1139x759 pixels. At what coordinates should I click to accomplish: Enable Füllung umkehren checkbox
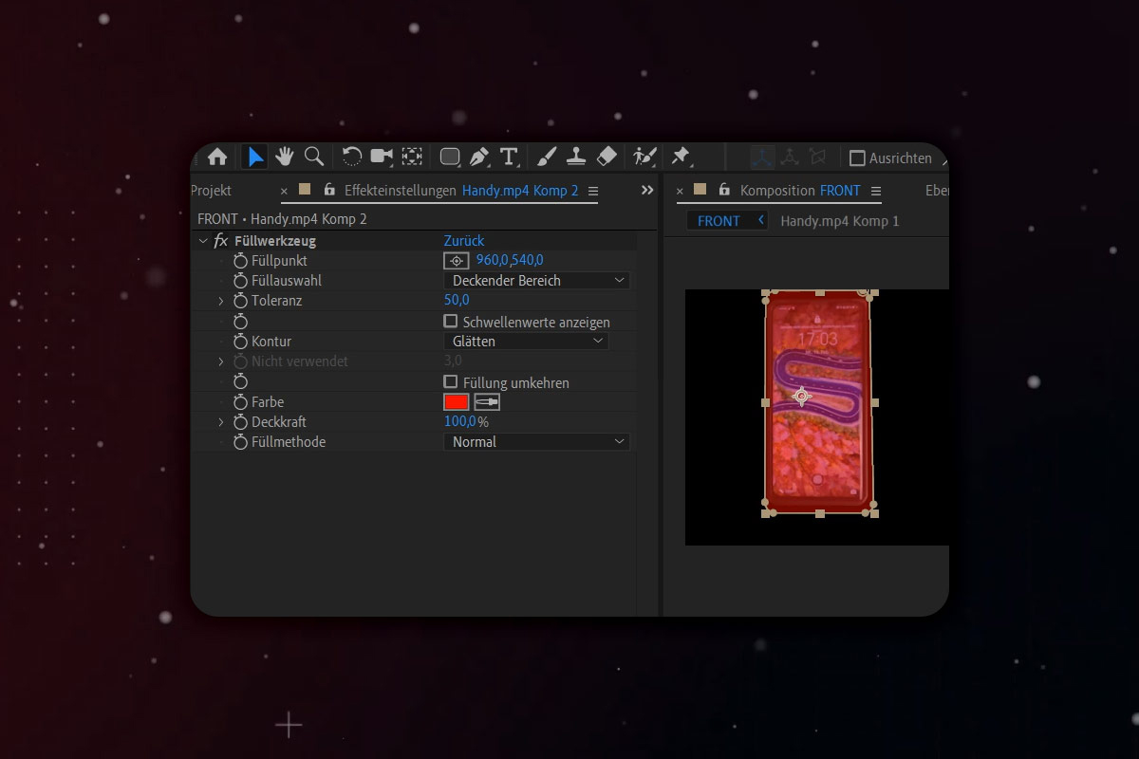(x=451, y=381)
